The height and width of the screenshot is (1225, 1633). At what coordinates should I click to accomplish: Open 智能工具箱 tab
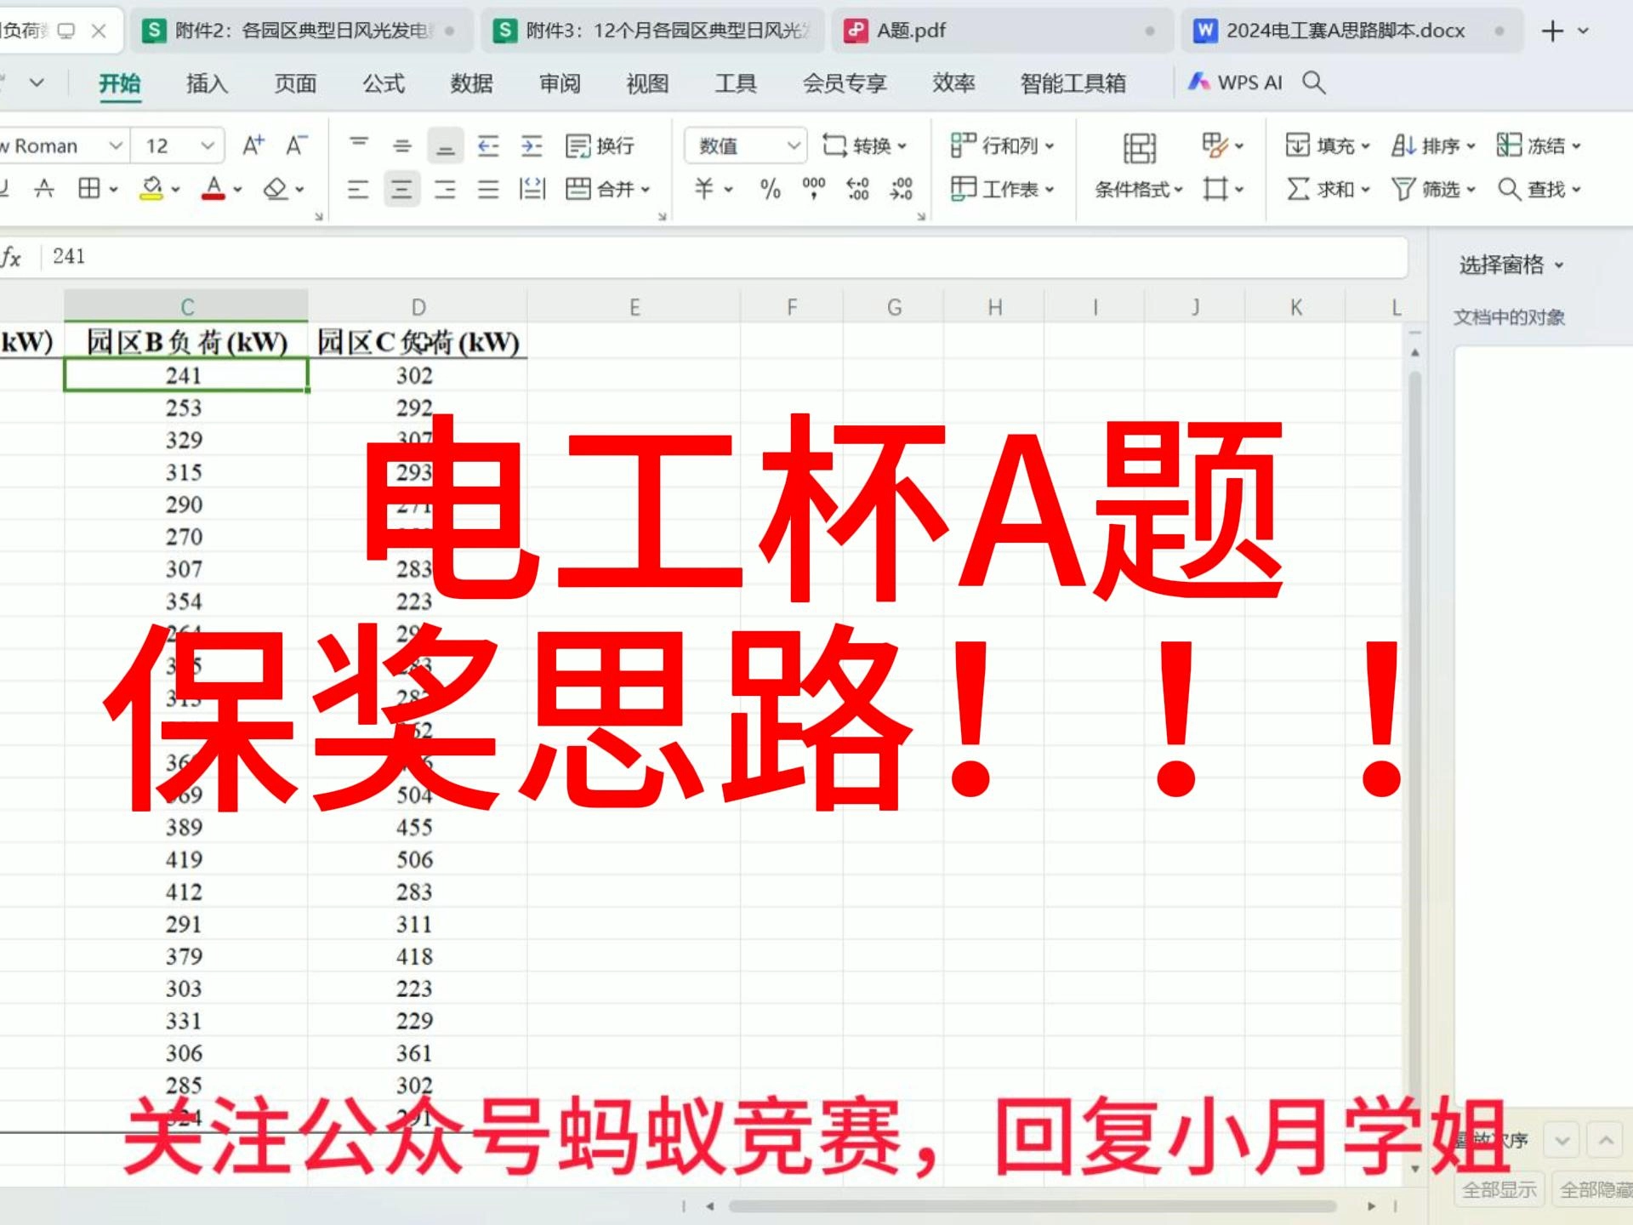1073,83
